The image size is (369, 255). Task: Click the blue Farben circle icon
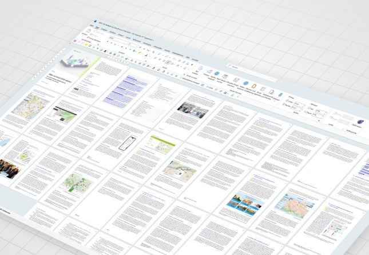(246, 83)
